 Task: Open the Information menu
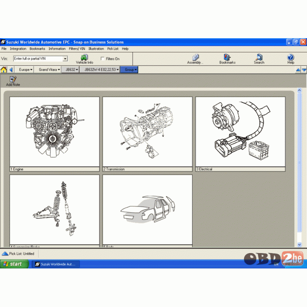tap(57, 49)
